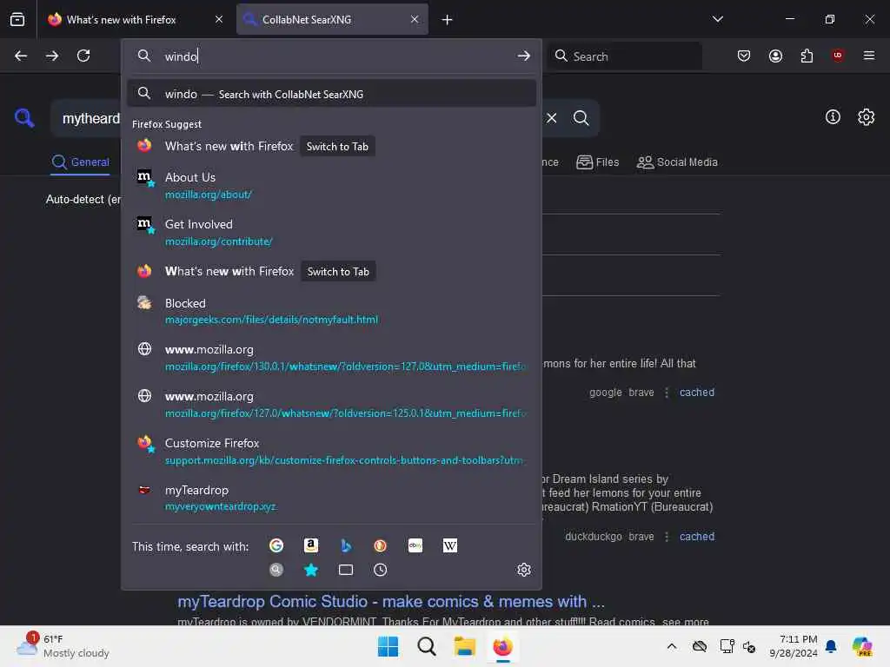Search this time with Wikipedia
Screen dimensions: 890x667
tap(450, 545)
